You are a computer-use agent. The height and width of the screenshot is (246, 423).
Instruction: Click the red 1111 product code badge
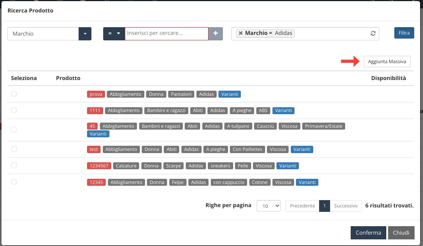click(95, 111)
